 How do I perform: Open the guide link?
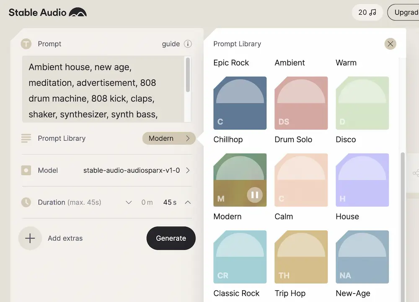point(171,44)
